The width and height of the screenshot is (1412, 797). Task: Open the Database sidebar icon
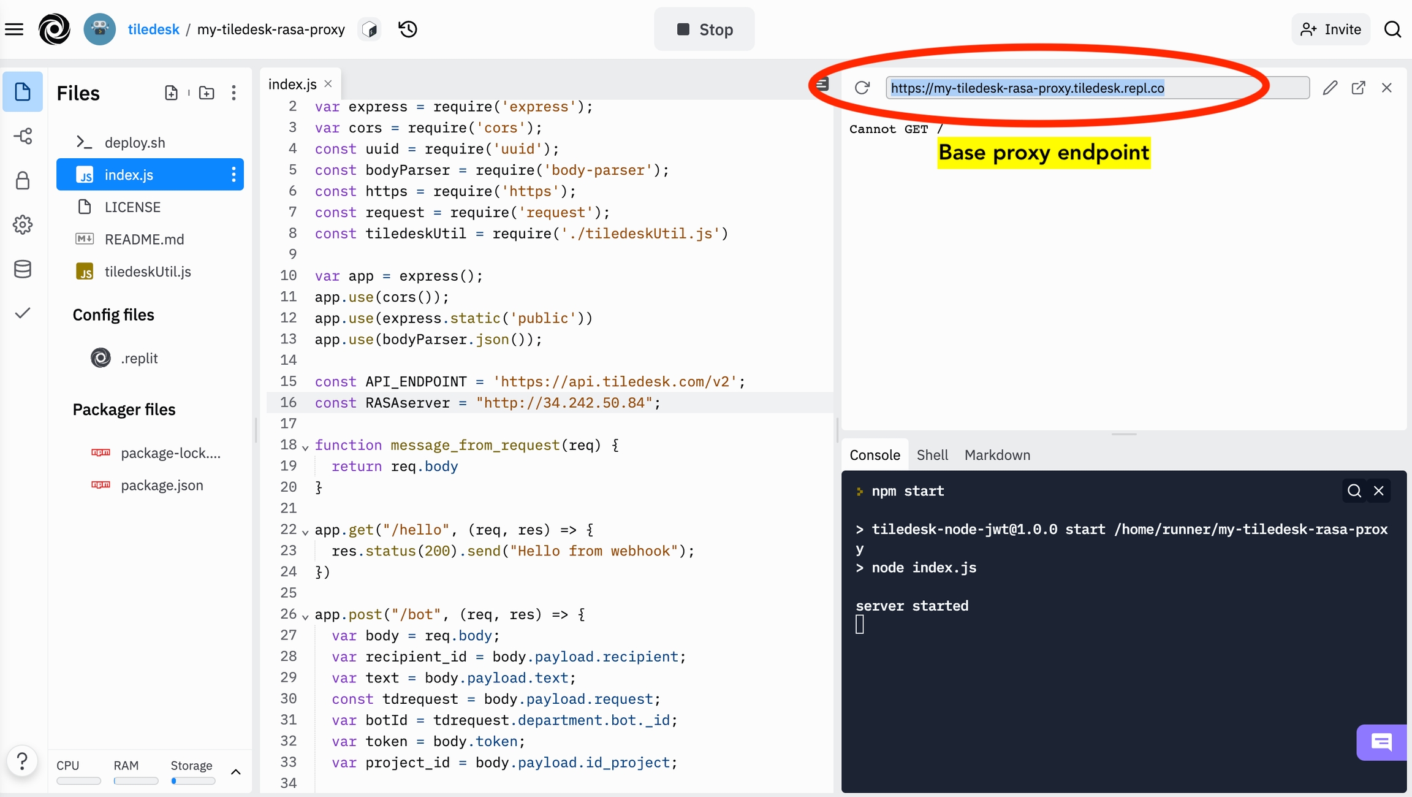tap(23, 269)
